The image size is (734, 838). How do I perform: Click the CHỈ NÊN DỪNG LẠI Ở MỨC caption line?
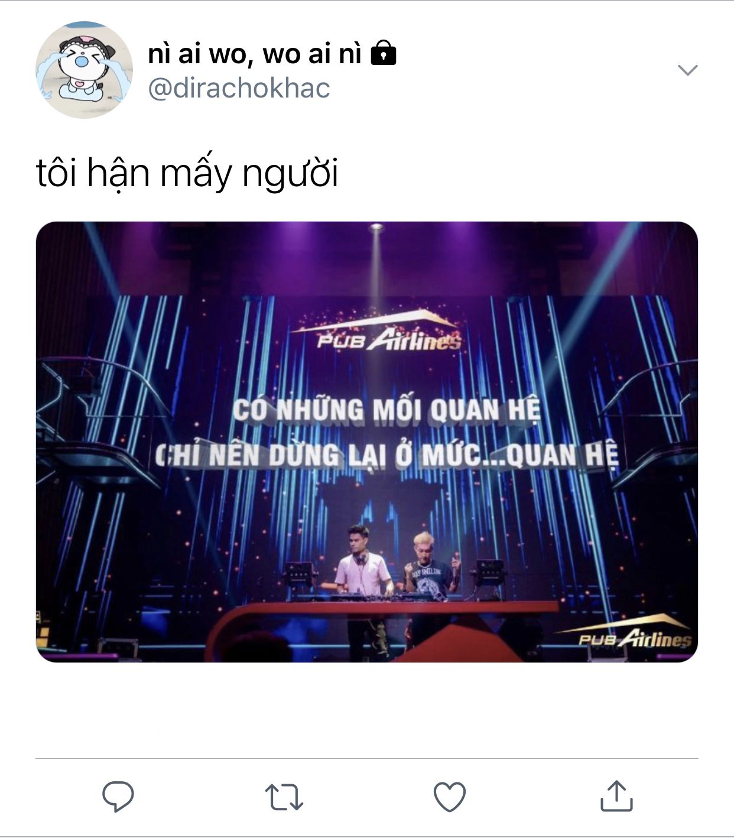(387, 455)
